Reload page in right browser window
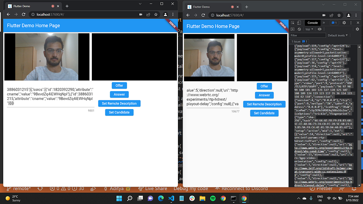 point(203,15)
